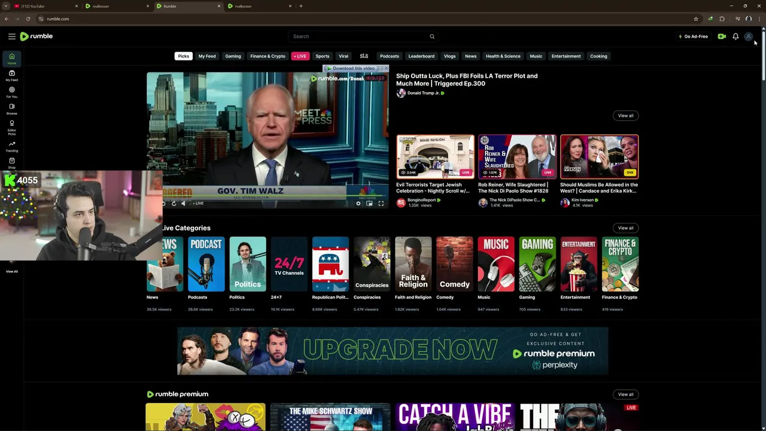Open Trending in the left sidebar

click(x=11, y=147)
